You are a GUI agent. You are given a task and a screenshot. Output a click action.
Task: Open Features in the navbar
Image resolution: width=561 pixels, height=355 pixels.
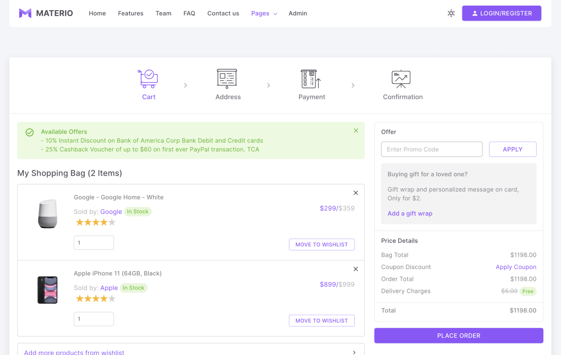[x=131, y=14]
